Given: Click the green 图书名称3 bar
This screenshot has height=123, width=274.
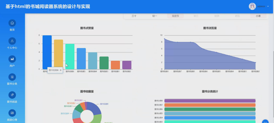Looking at the screenshot, I should 104,63.
